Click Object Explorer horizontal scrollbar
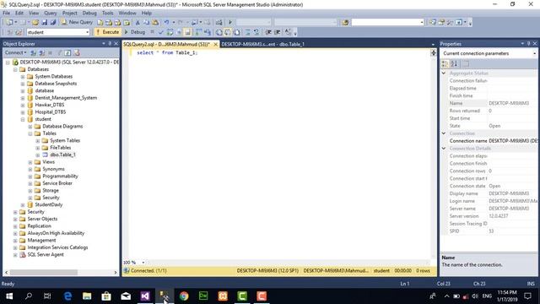 click(x=43, y=272)
